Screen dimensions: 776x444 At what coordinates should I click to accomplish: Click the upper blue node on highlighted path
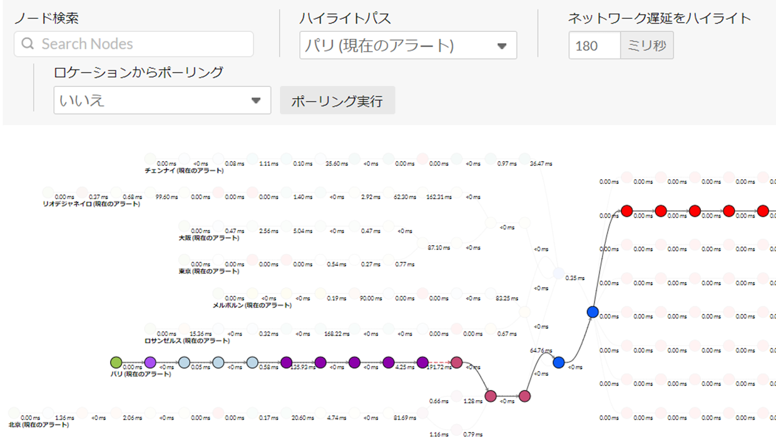click(593, 311)
